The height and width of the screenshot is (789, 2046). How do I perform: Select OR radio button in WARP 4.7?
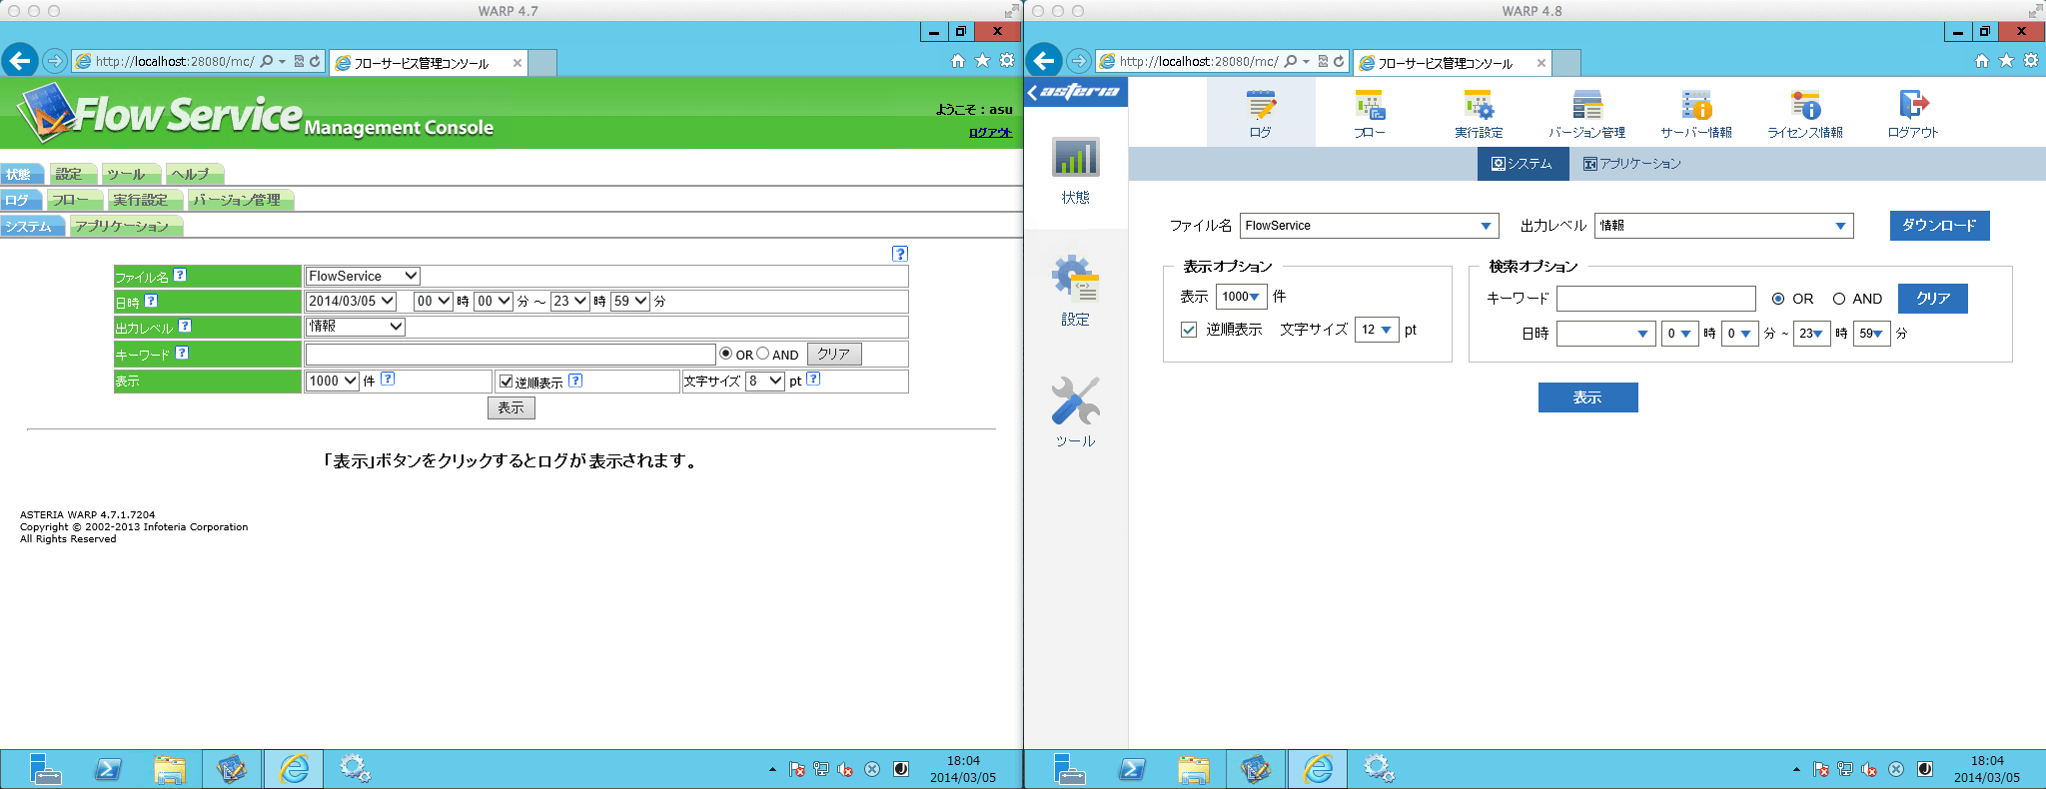click(726, 354)
